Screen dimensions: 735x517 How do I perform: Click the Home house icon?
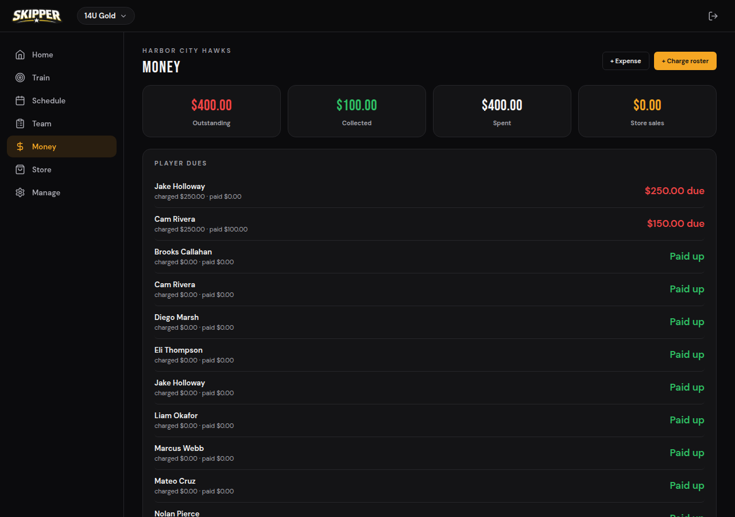[20, 55]
